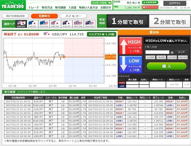Open the 取引履歴 menu
Screen dimensions: 191x146
point(60,8)
